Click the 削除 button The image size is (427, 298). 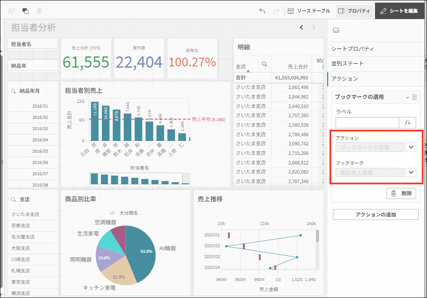(401, 193)
